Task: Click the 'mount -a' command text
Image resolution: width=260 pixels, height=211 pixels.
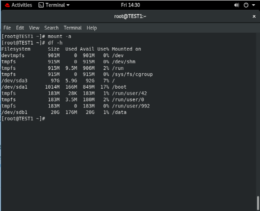Action: pyautogui.click(x=60, y=37)
